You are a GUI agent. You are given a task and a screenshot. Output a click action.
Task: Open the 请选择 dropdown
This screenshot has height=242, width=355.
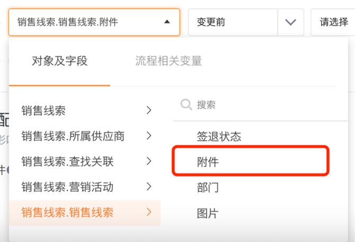pyautogui.click(x=334, y=22)
